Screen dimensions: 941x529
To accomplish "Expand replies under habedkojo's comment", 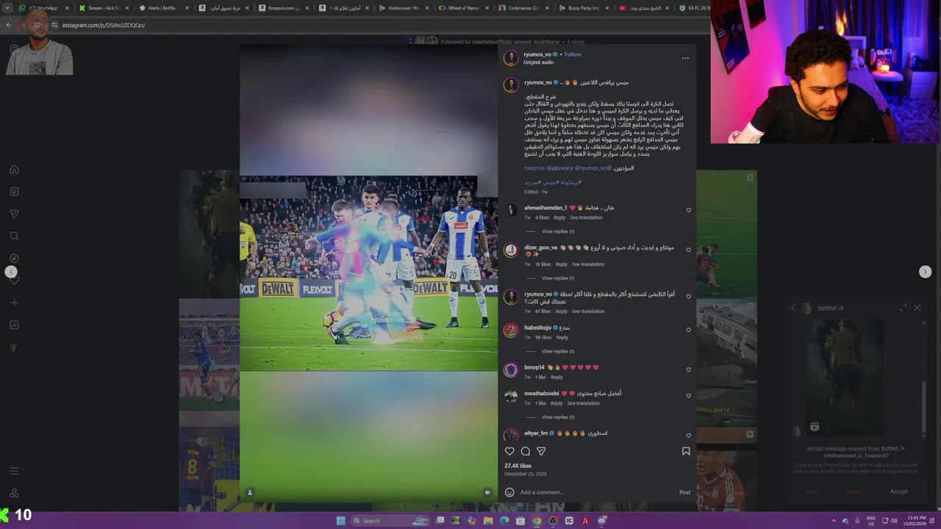I will (558, 351).
